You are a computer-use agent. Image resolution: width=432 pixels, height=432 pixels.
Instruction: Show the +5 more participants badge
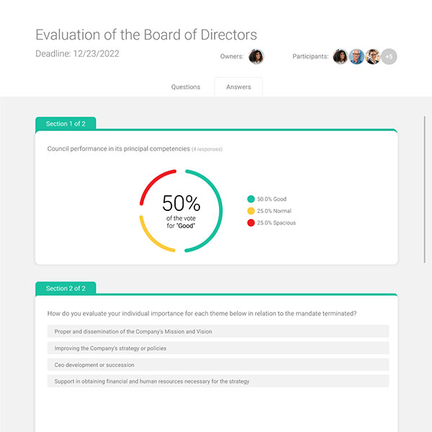pos(389,56)
